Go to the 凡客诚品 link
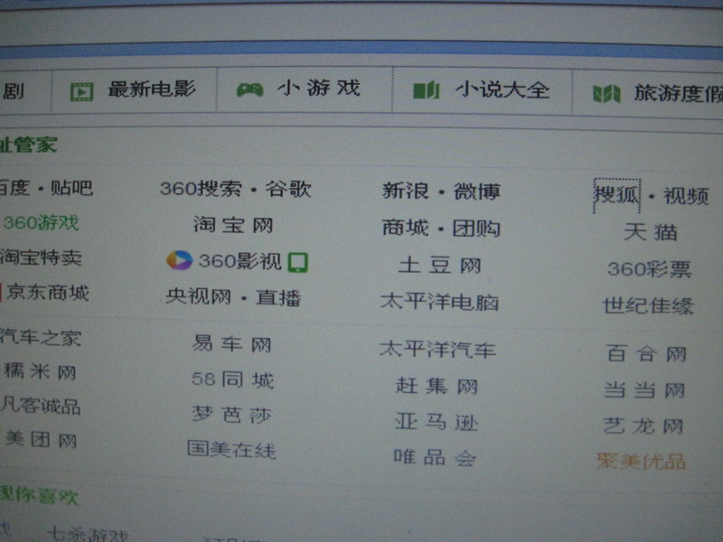The height and width of the screenshot is (542, 723). click(x=41, y=406)
